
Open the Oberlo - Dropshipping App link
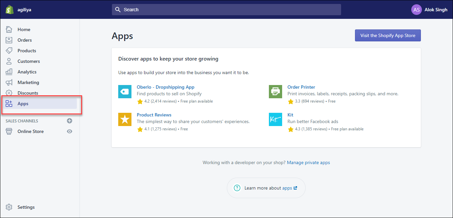coord(166,87)
